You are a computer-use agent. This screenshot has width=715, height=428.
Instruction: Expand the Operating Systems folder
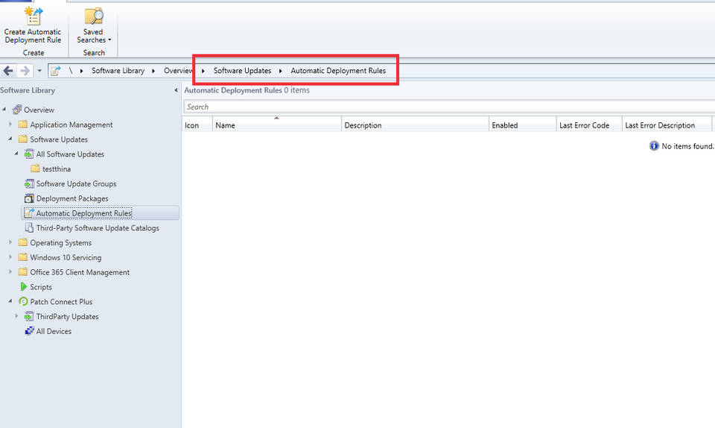[10, 242]
